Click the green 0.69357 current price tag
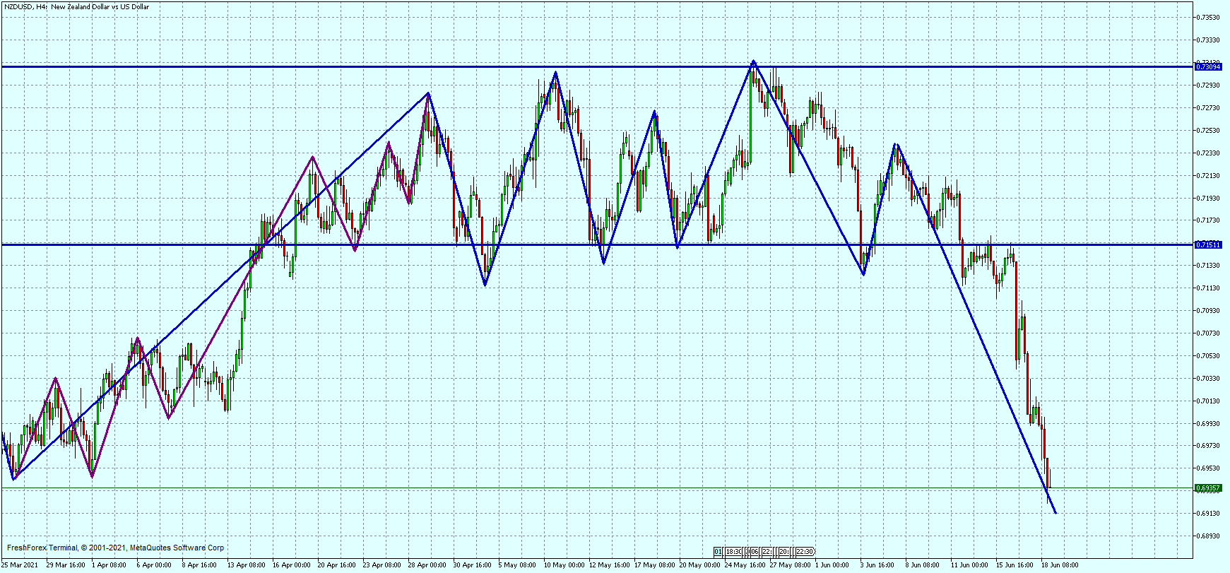Screen dimensions: 1230x573 tap(1207, 488)
